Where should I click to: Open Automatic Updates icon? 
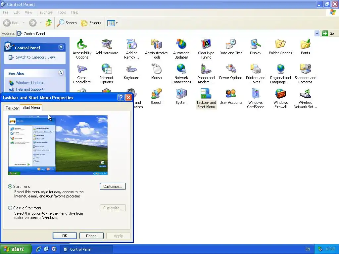click(181, 49)
